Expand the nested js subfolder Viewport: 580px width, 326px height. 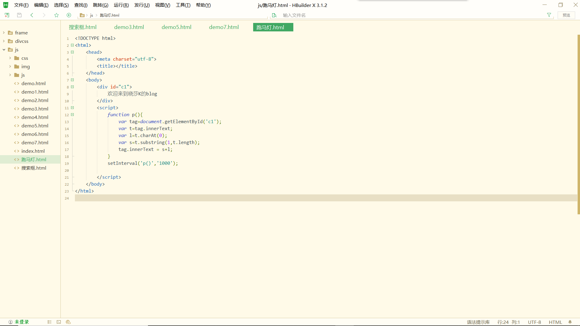[10, 75]
